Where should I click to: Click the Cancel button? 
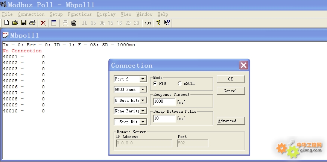pyautogui.click(x=231, y=91)
